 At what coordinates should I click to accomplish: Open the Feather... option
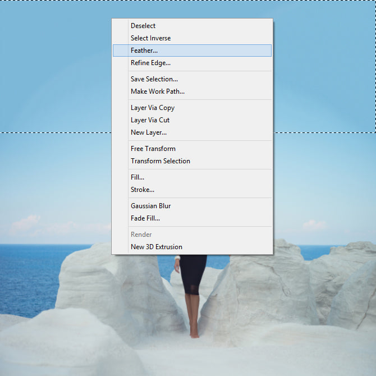click(192, 51)
